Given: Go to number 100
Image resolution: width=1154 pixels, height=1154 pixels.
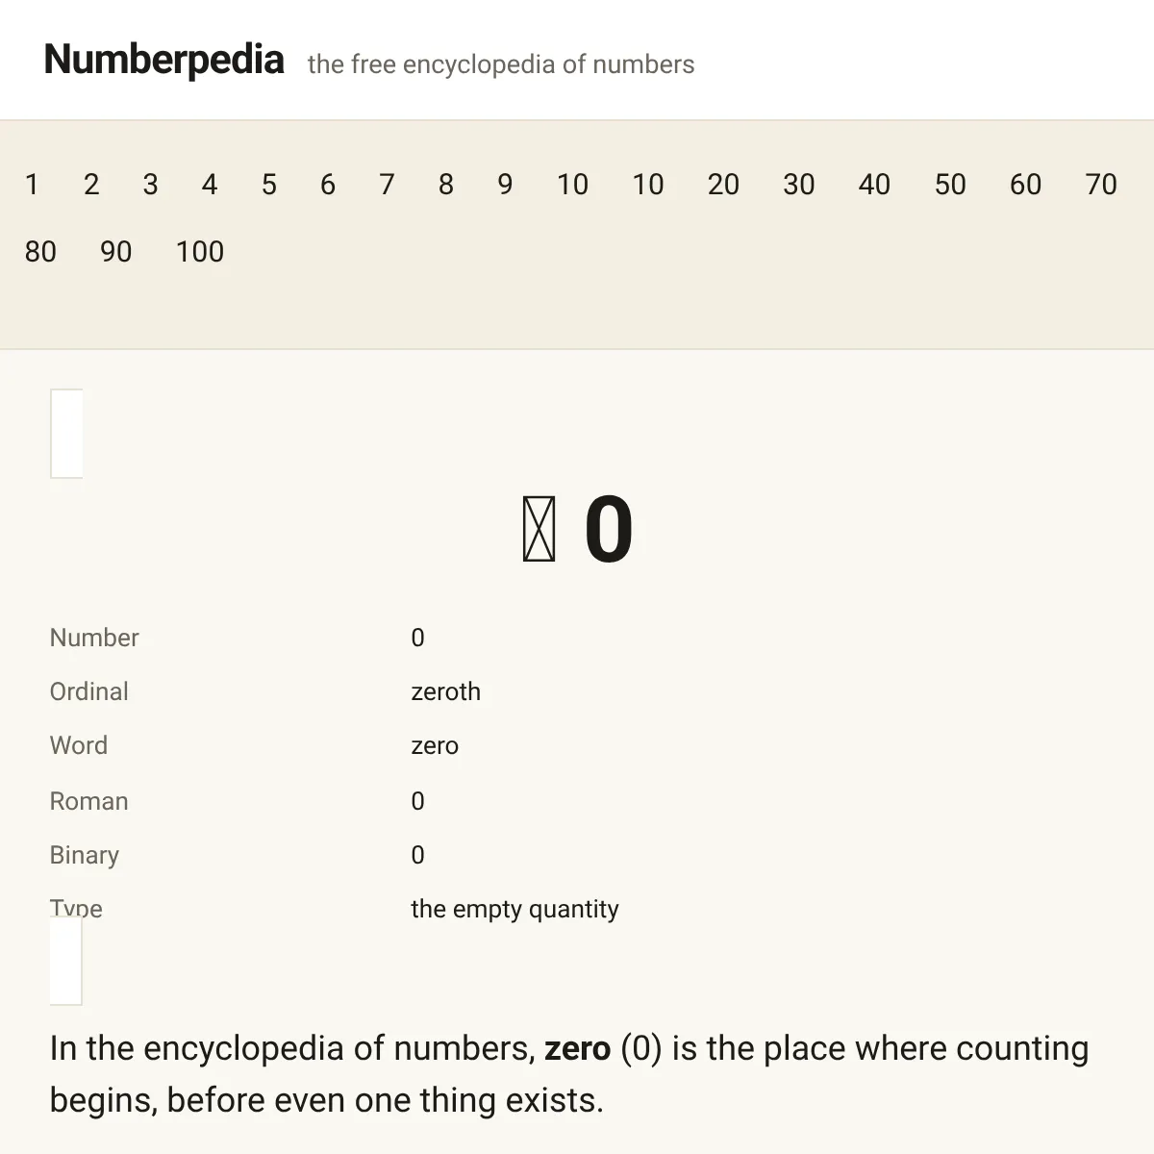Looking at the screenshot, I should tap(199, 251).
